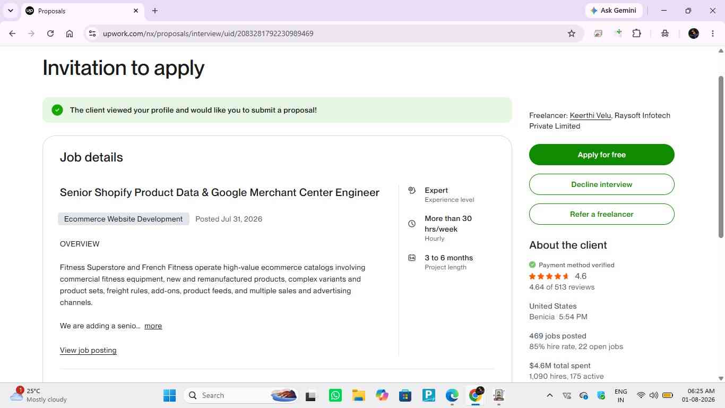Click the page vertical scrollbar thumb

pos(721,157)
